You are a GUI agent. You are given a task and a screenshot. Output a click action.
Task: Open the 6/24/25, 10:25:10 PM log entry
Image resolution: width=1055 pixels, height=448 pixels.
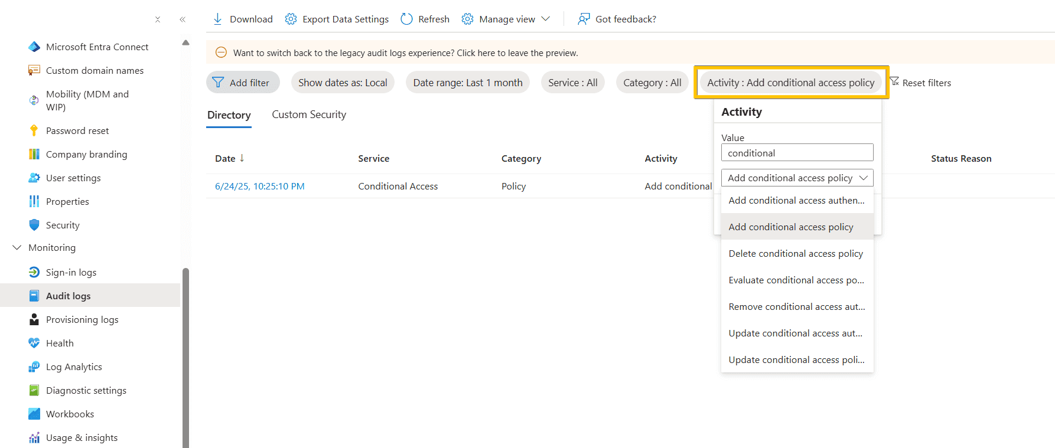click(260, 186)
